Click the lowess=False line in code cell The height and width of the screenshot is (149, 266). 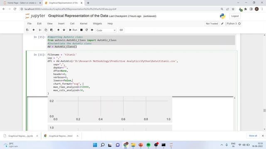[63, 80]
